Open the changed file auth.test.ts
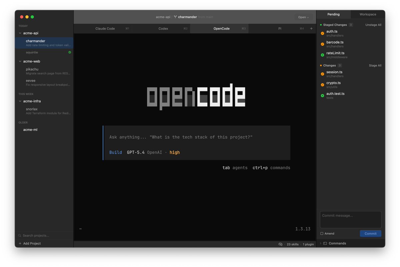 pyautogui.click(x=351, y=95)
